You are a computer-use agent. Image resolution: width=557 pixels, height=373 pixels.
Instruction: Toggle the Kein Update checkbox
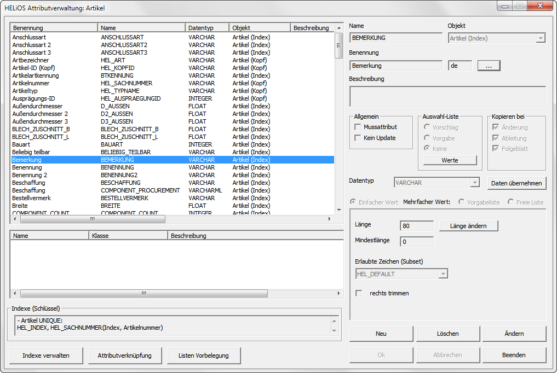tap(359, 138)
